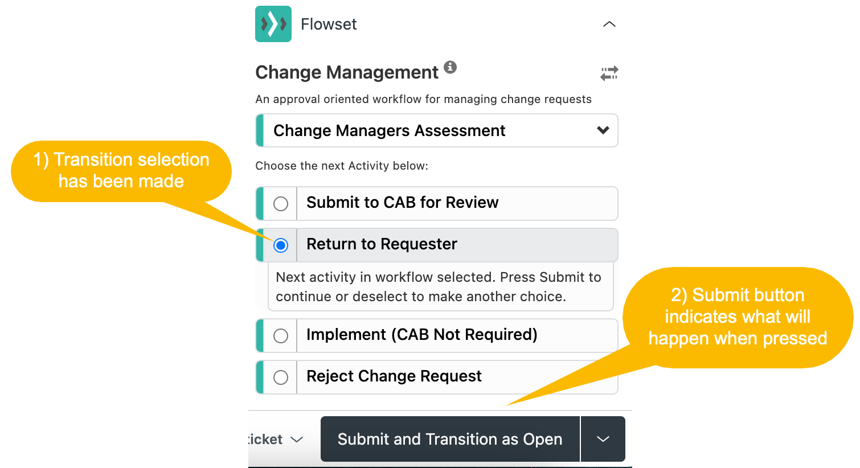The image size is (860, 468).
Task: Open the submit options dropdown arrow
Action: coord(603,439)
